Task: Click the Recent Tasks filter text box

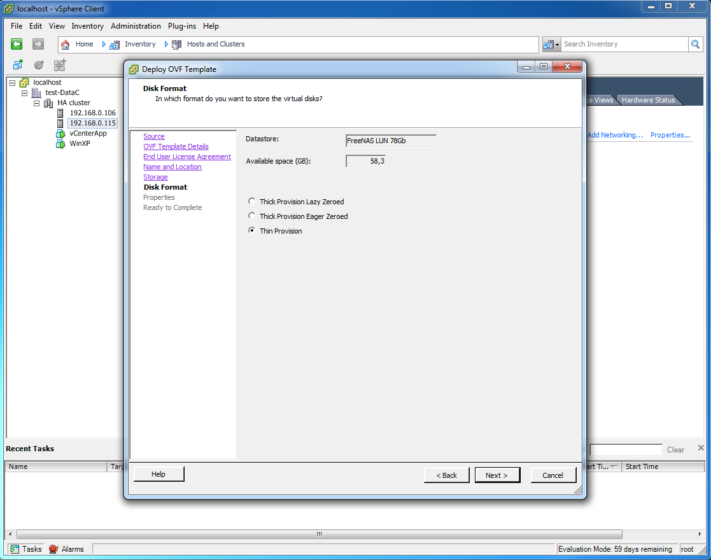Action: pos(626,450)
